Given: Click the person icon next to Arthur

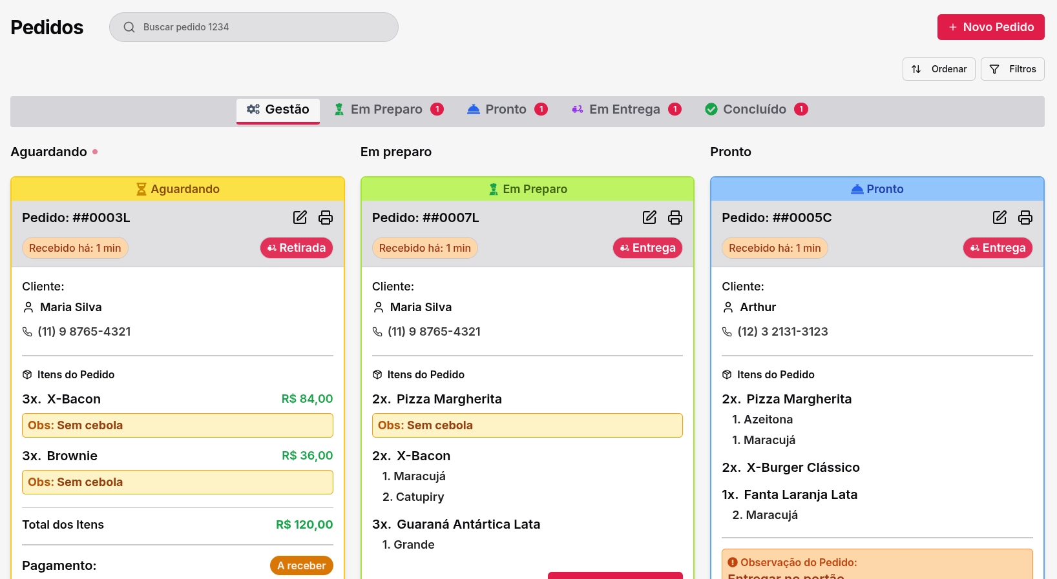Looking at the screenshot, I should click(x=728, y=307).
